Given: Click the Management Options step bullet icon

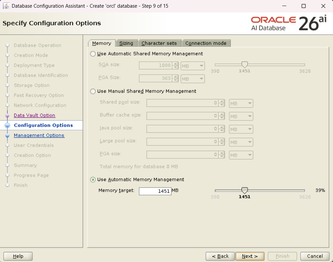Looking at the screenshot, I should pos(8,136).
